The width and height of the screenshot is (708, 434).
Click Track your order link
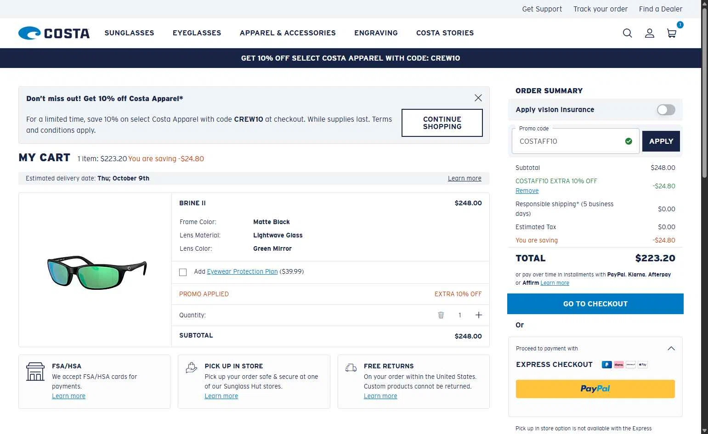(600, 9)
